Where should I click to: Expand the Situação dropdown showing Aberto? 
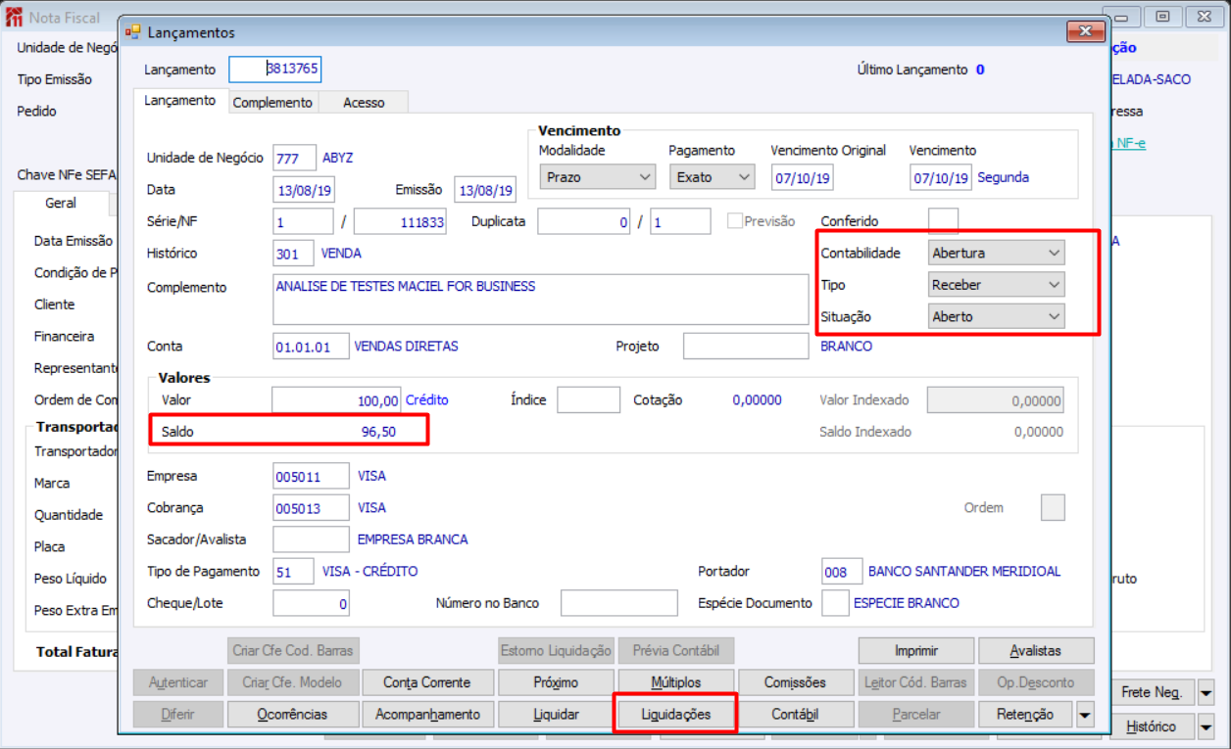click(996, 316)
